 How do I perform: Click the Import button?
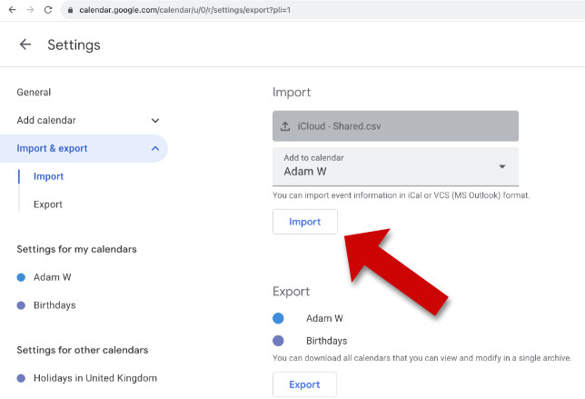pos(305,222)
